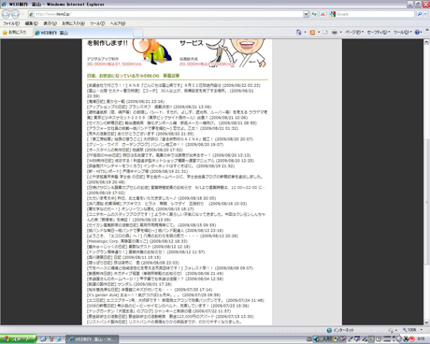The height and width of the screenshot is (344, 430).
Task: Open the ページ command bar dropdown
Action: tap(354, 32)
